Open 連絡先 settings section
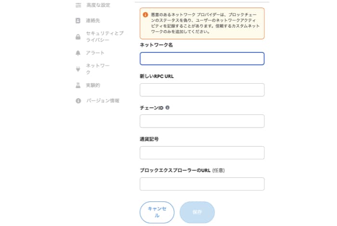This screenshot has height=226, width=337. [93, 21]
